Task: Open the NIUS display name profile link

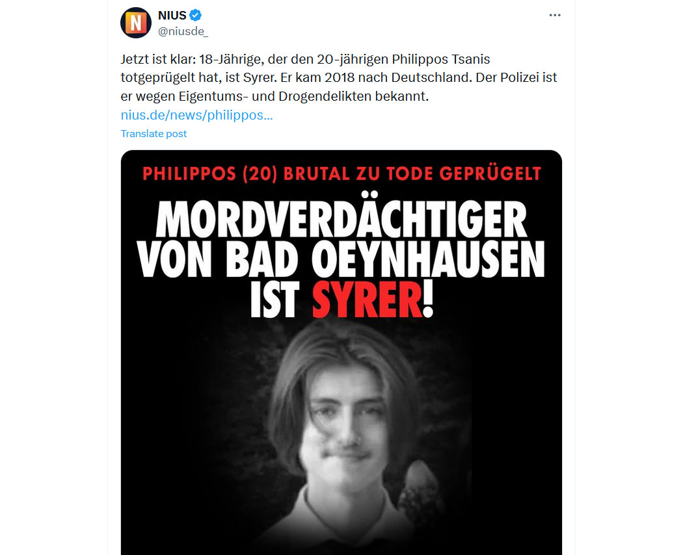Action: (172, 15)
